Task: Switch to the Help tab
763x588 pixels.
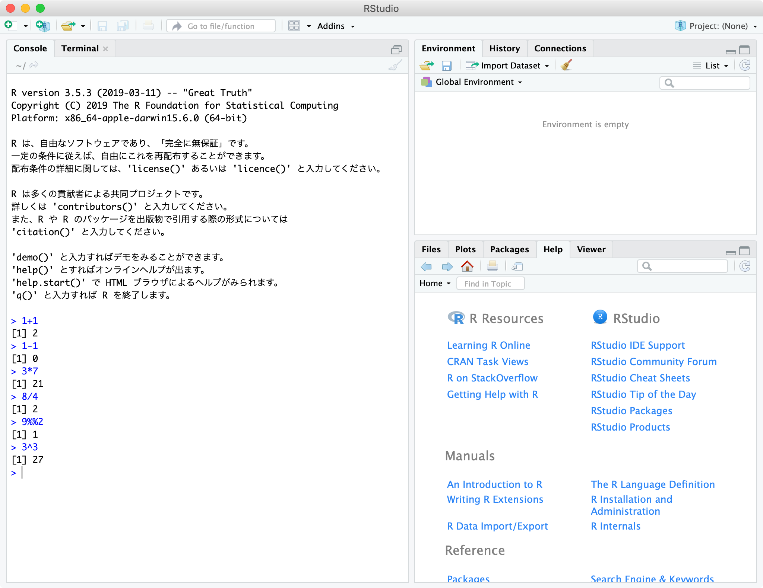Action: tap(553, 249)
